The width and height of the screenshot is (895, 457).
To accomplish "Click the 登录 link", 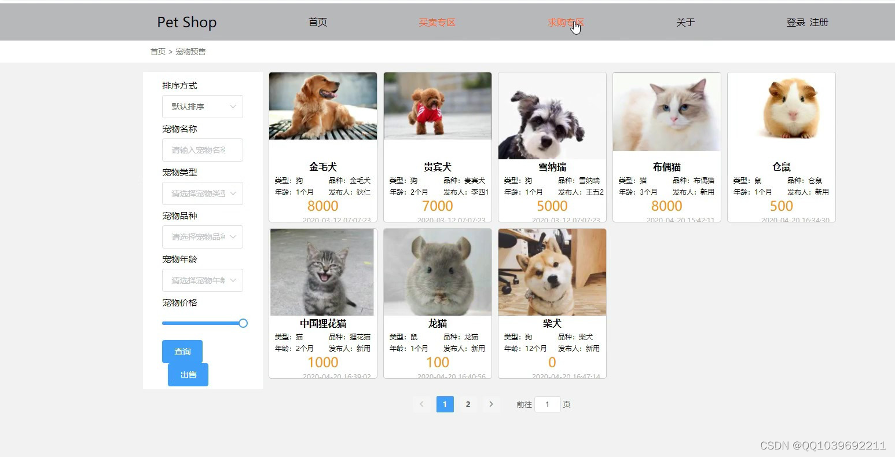I will [795, 22].
